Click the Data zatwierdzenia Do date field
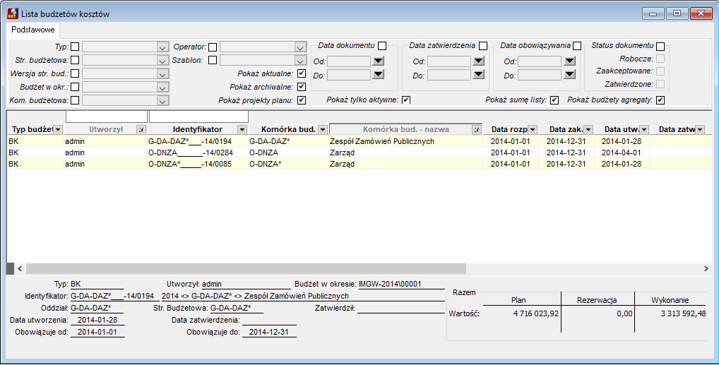 pos(449,75)
